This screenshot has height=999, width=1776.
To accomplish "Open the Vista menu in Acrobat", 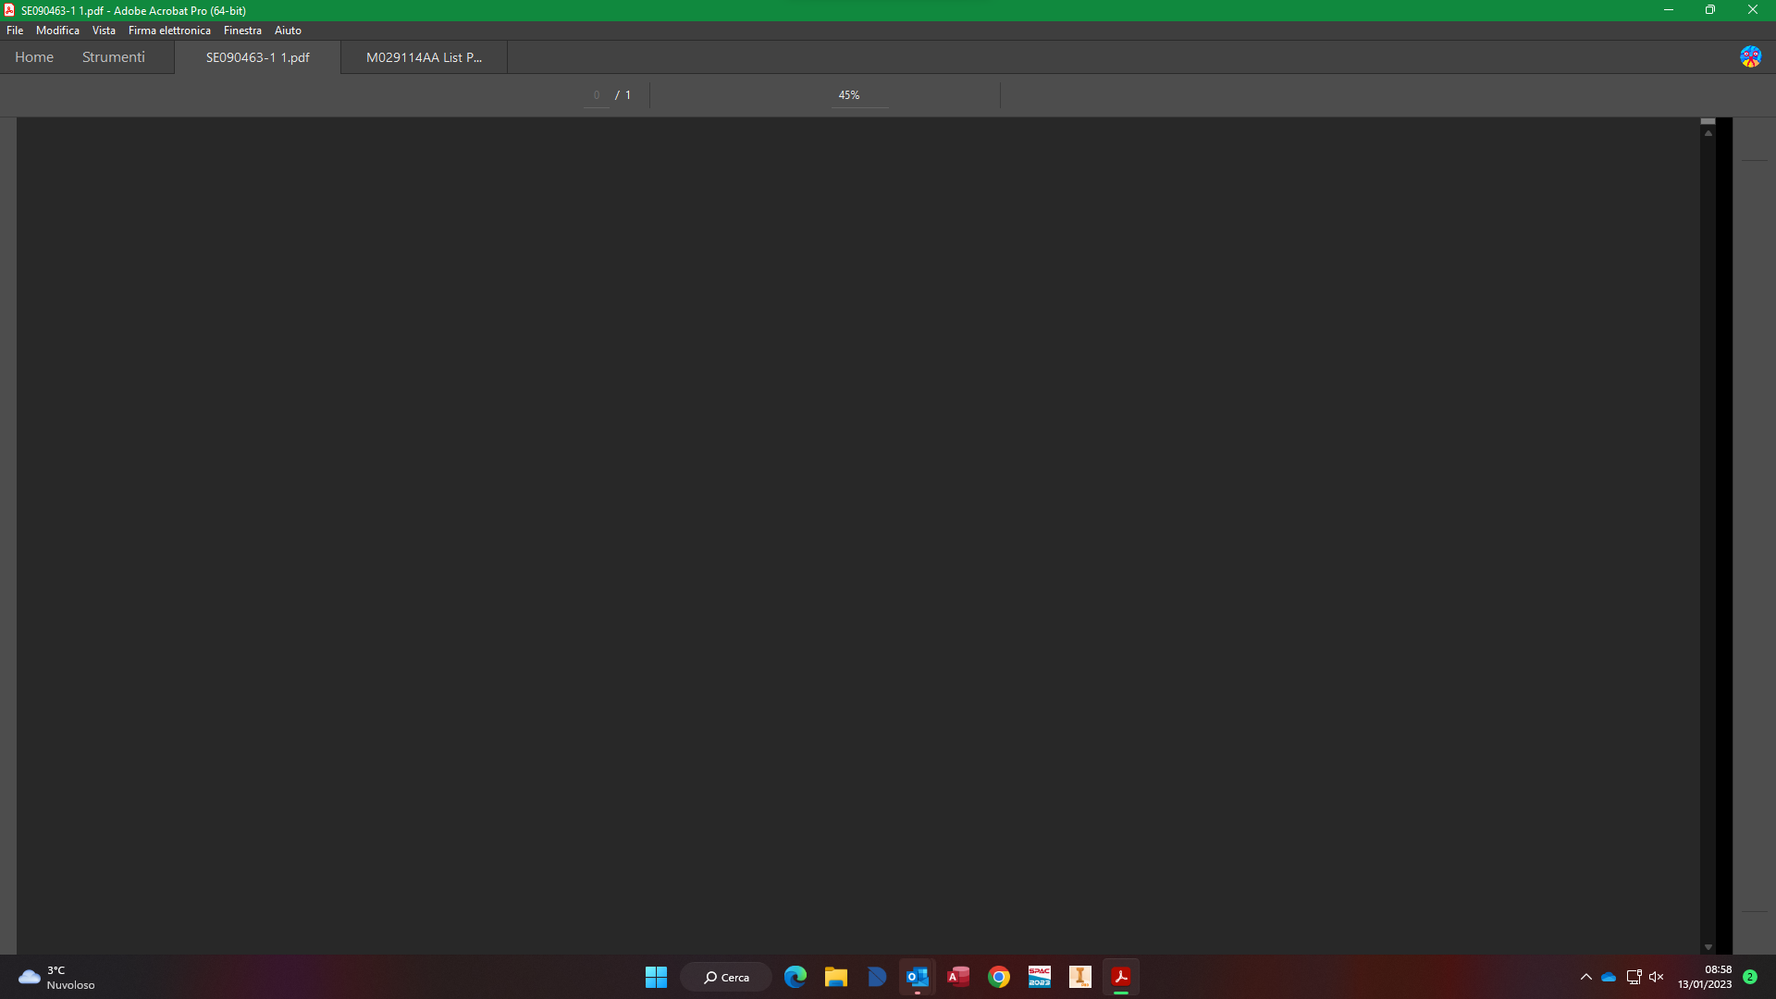I will pyautogui.click(x=103, y=30).
